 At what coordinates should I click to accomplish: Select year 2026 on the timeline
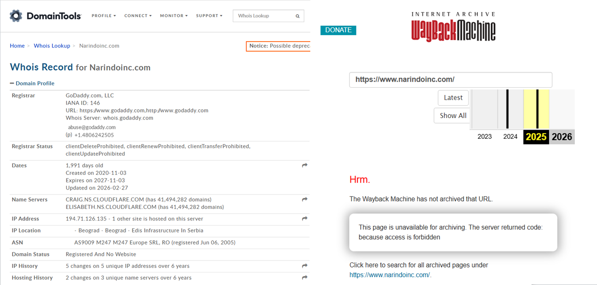(562, 137)
